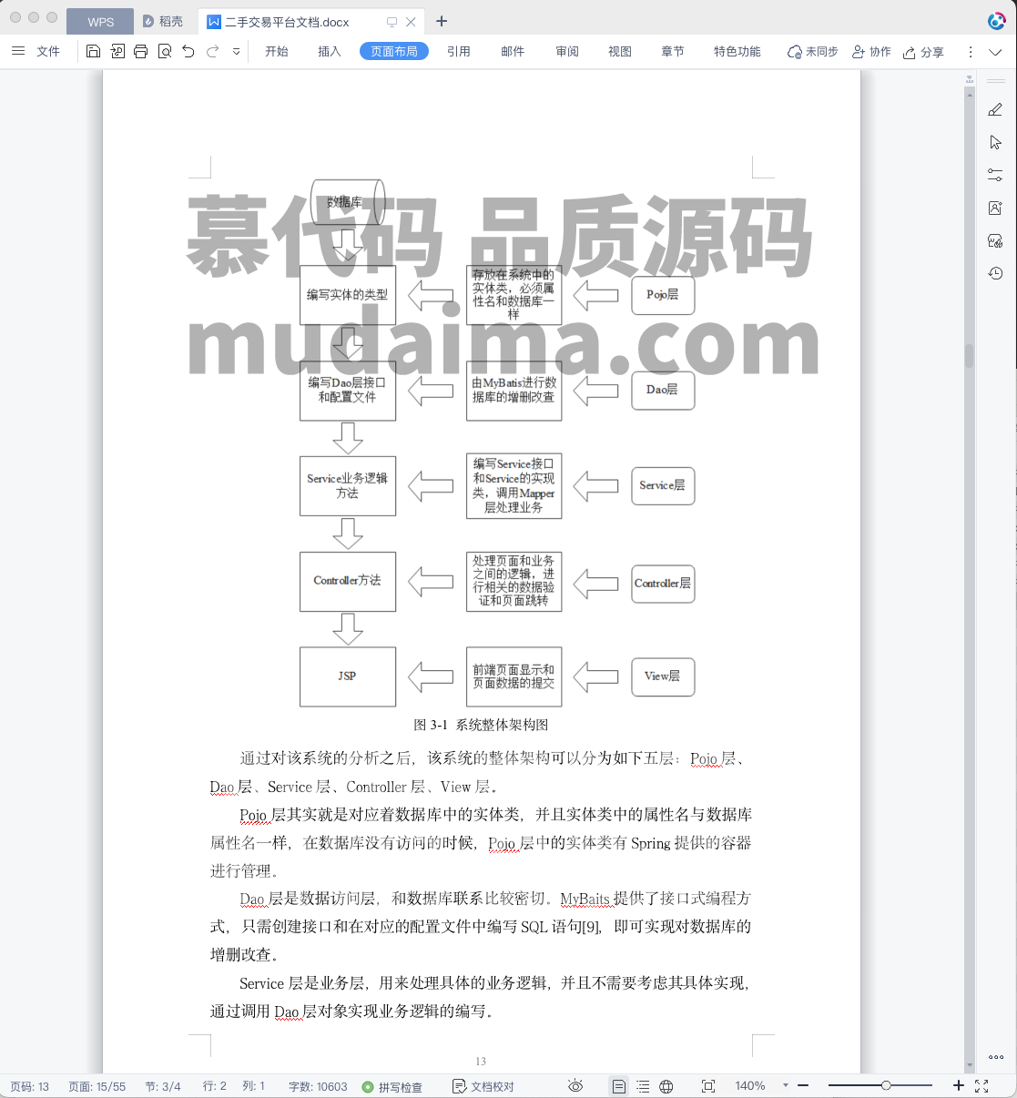This screenshot has width=1017, height=1098.
Task: Switch to the 审阅 ribbon tab
Action: (x=567, y=52)
